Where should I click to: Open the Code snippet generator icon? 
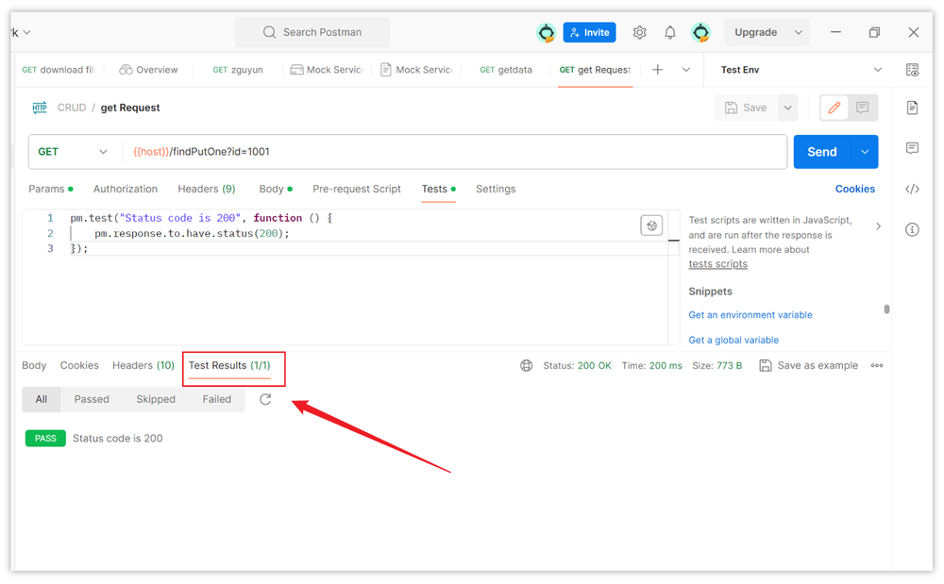[912, 189]
